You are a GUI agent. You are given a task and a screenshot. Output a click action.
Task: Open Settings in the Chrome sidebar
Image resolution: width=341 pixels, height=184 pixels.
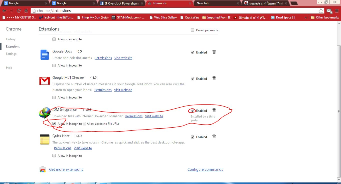click(11, 54)
